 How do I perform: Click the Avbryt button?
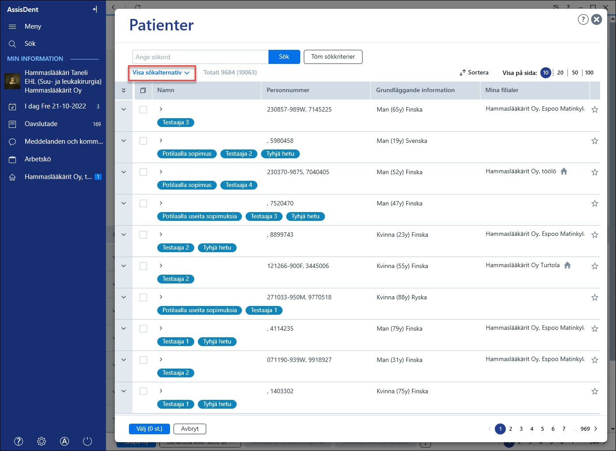click(x=190, y=429)
